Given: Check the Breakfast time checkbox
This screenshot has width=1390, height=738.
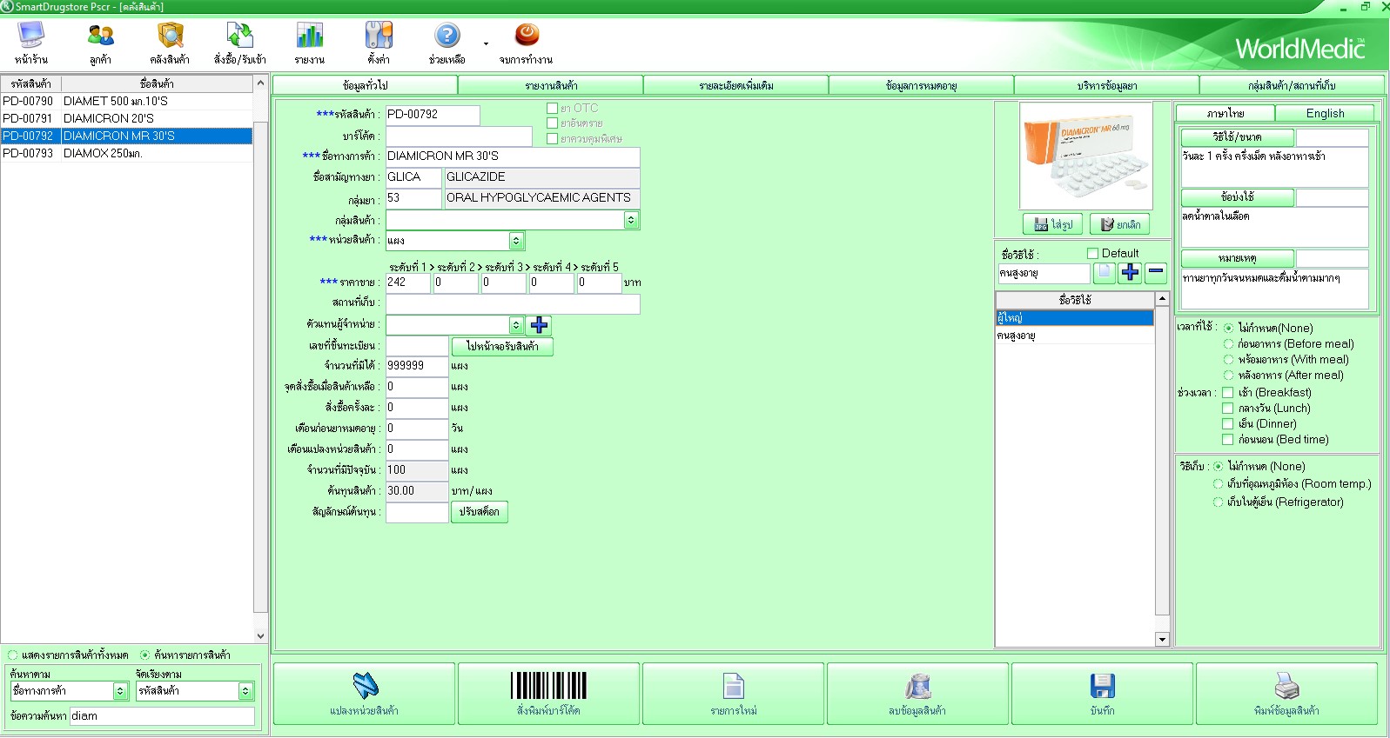Looking at the screenshot, I should tap(1228, 393).
